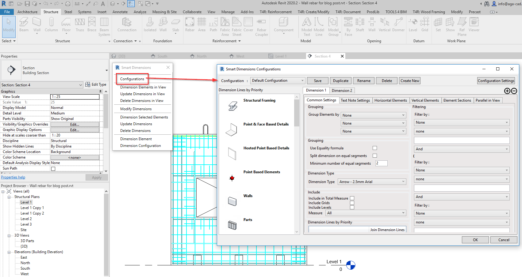Check Include in Total Measure
This screenshot has height=277, width=522.
[352, 198]
